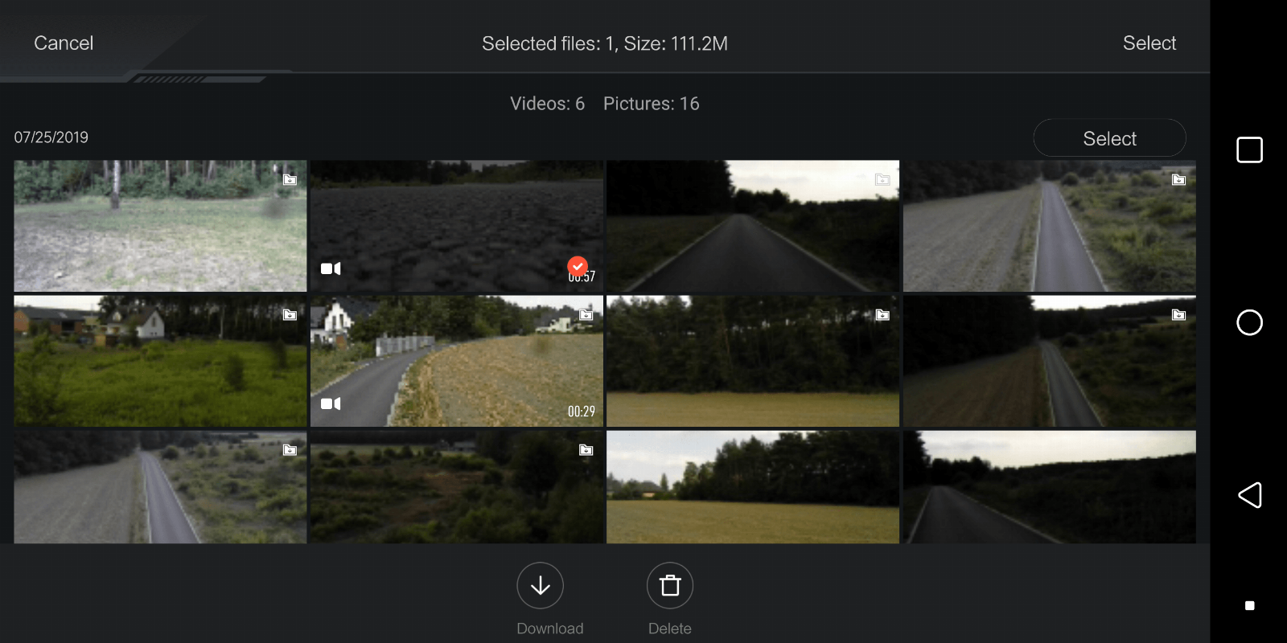The image size is (1287, 643).
Task: Tap the camera icon on the 00:57 video
Action: 331,268
